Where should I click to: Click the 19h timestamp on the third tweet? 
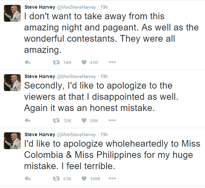(x=104, y=134)
